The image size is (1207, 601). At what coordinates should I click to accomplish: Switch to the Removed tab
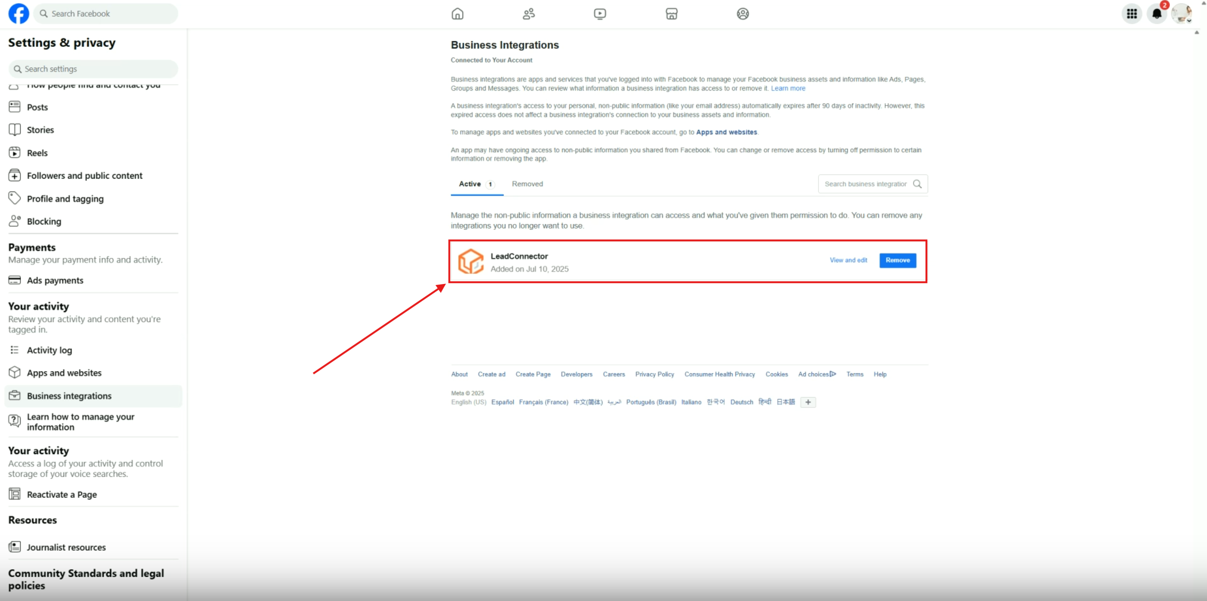[527, 184]
